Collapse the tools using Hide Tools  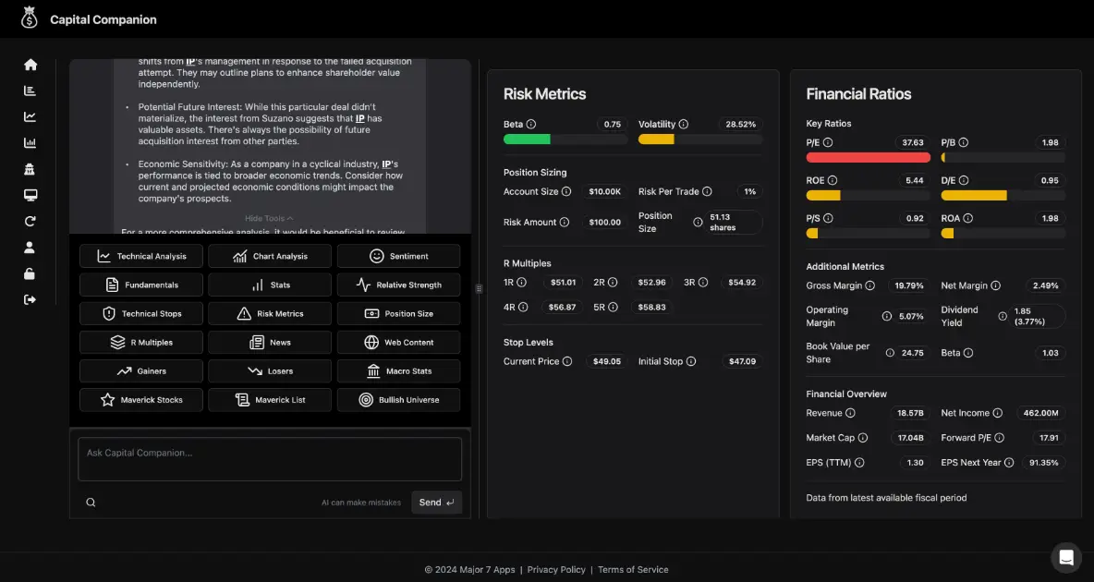pyautogui.click(x=270, y=219)
